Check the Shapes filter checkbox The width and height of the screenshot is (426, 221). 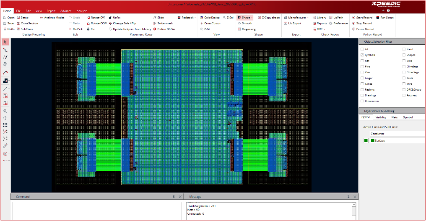click(404, 55)
